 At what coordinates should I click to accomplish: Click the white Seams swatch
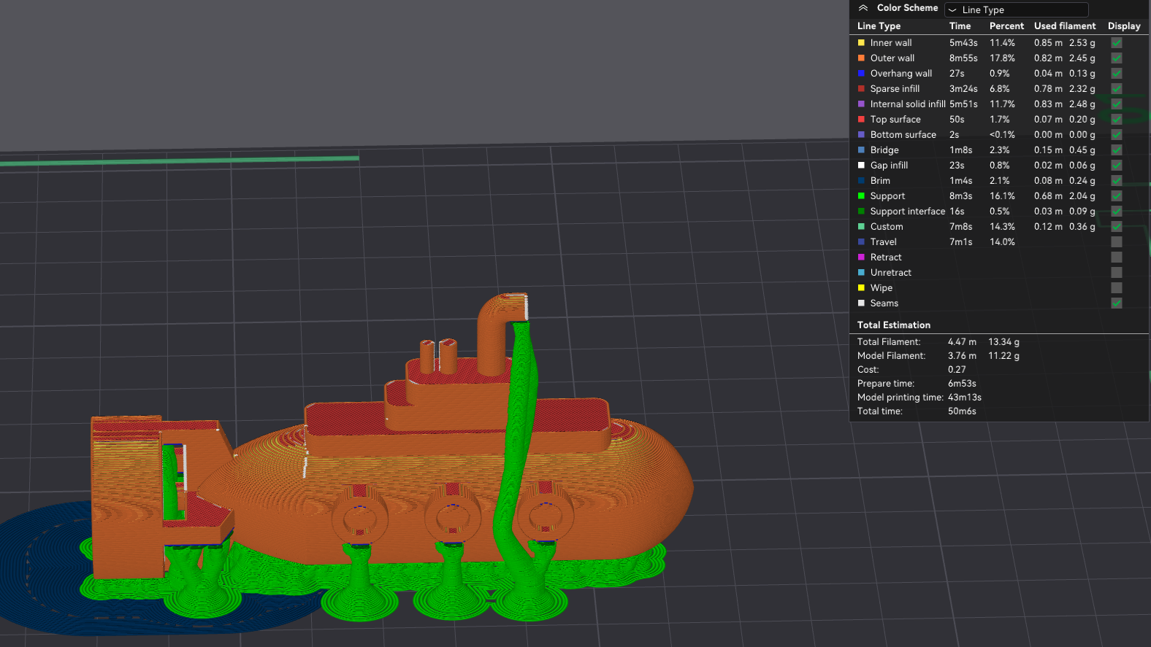(x=861, y=303)
